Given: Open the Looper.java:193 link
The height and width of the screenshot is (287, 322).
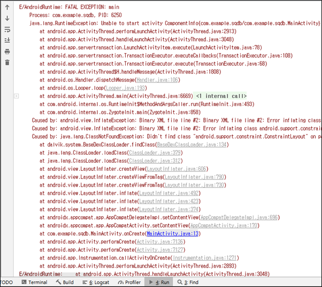Looking at the screenshot, I should (x=125, y=88).
